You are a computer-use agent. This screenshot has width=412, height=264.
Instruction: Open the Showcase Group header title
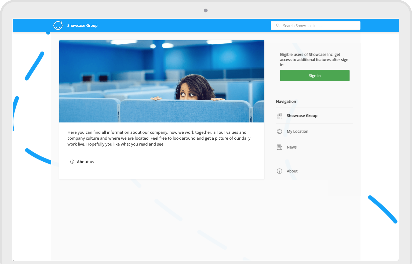pyautogui.click(x=82, y=26)
